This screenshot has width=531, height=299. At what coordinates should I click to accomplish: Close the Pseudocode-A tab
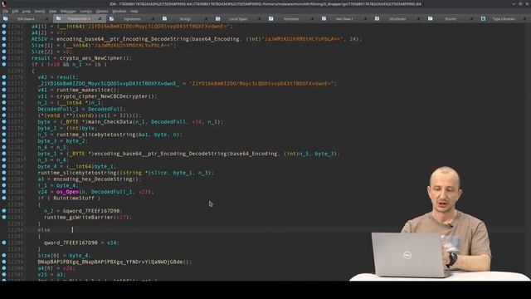100,19
